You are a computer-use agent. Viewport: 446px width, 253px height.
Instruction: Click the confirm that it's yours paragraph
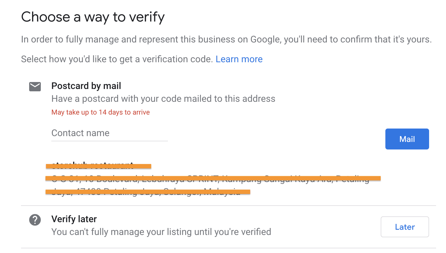point(226,40)
